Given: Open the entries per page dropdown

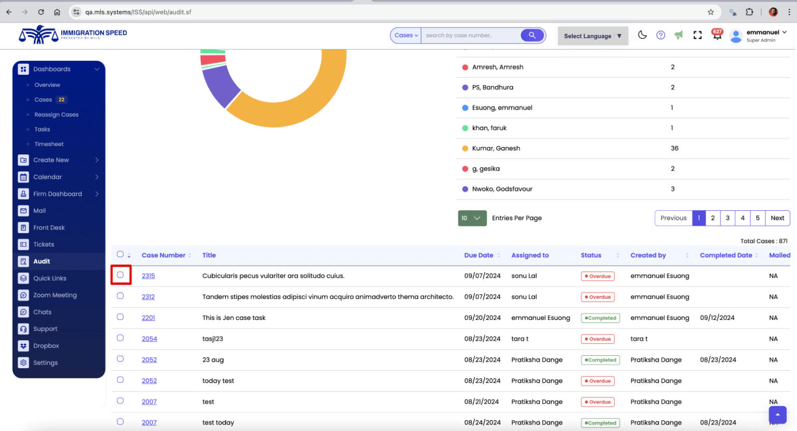Looking at the screenshot, I should point(472,218).
